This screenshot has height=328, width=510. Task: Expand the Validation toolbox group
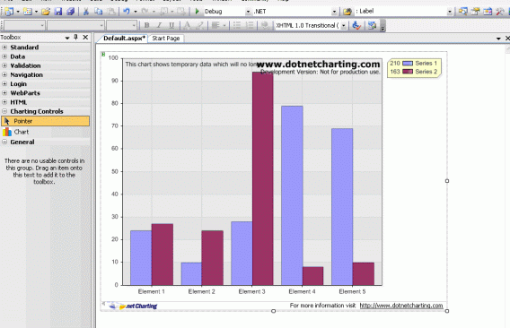tap(4, 65)
